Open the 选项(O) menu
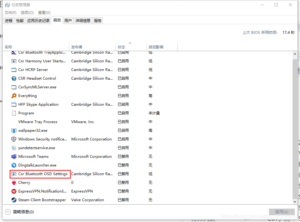Image resolution: width=300 pixels, height=222 pixels. 27,13
